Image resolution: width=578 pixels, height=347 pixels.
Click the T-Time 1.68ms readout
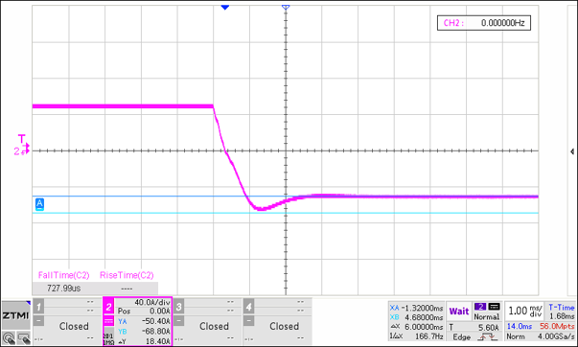click(x=561, y=312)
